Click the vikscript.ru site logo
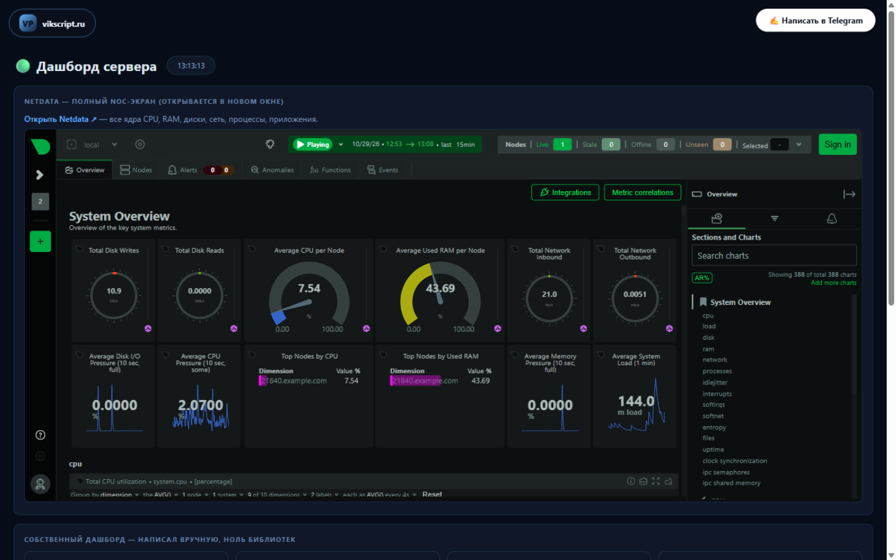 (52, 24)
